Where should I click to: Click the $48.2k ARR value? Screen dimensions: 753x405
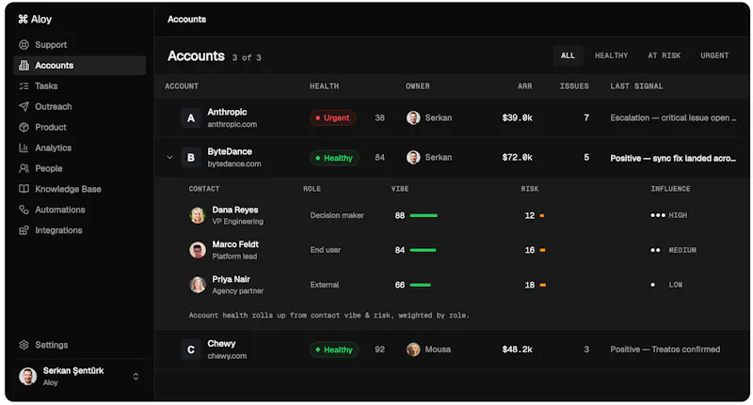point(517,350)
